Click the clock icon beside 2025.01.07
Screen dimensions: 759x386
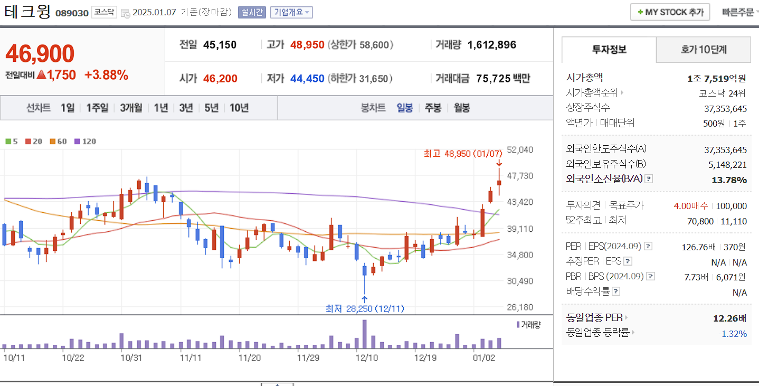(x=126, y=13)
